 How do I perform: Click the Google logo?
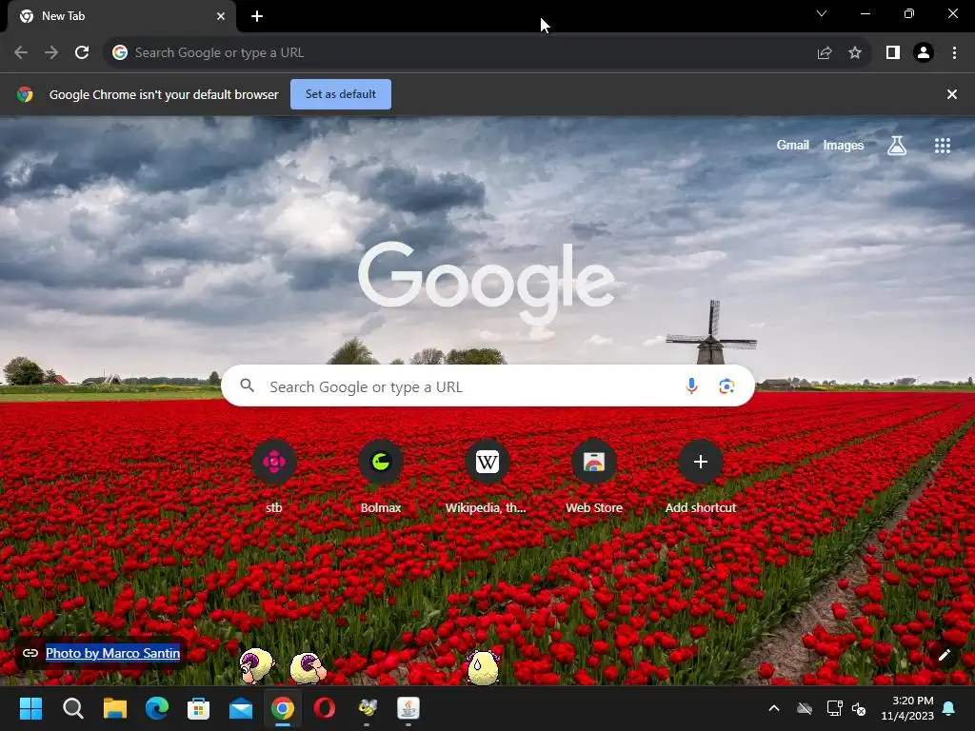tap(487, 282)
